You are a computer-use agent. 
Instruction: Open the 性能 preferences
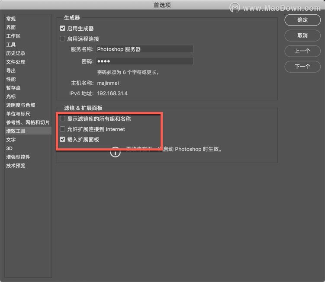pyautogui.click(x=28, y=79)
